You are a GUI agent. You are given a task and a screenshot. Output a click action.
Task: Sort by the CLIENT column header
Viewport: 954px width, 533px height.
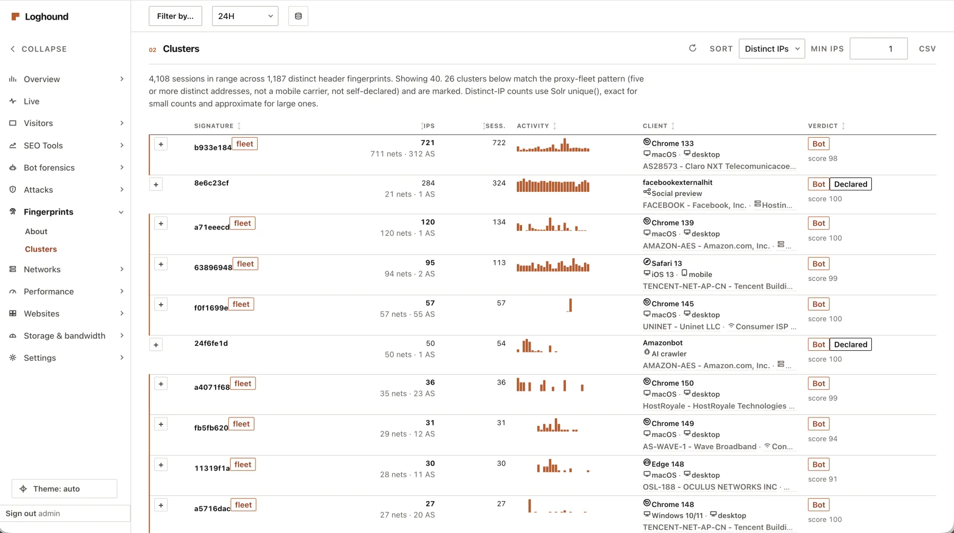coord(658,126)
